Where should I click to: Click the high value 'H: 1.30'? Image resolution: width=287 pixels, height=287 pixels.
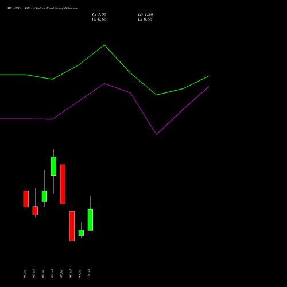tap(145, 15)
